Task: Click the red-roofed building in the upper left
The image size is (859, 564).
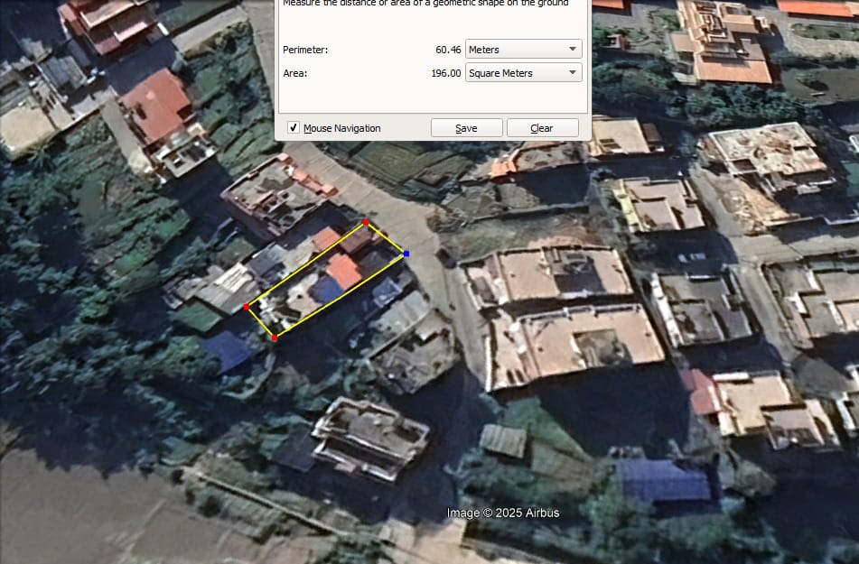Action: pos(157,104)
